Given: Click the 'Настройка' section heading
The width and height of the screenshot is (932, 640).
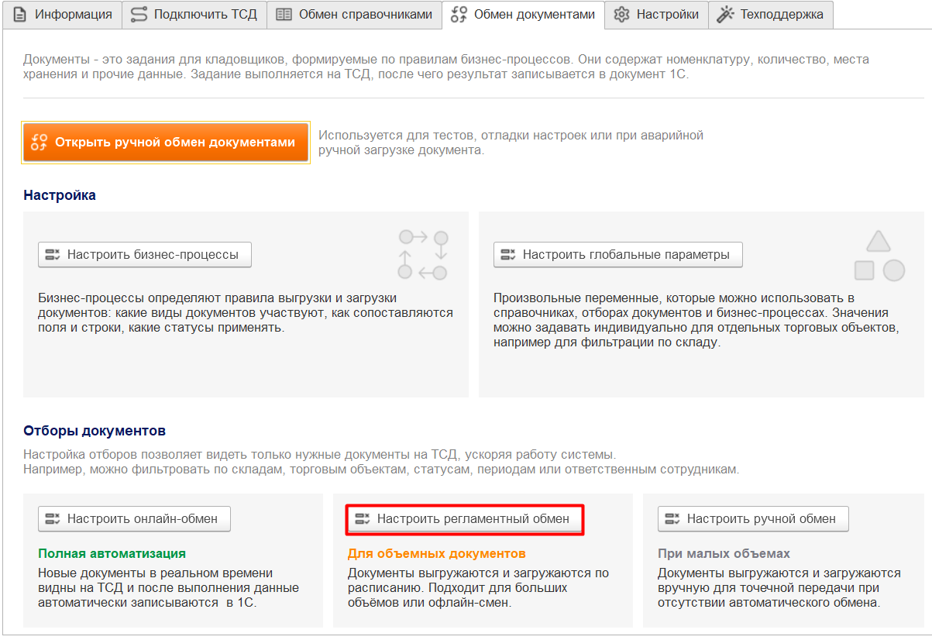Looking at the screenshot, I should click(x=60, y=195).
